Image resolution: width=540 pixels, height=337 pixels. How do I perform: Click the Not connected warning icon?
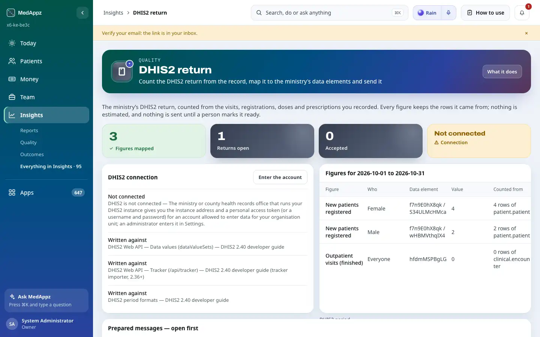[436, 143]
